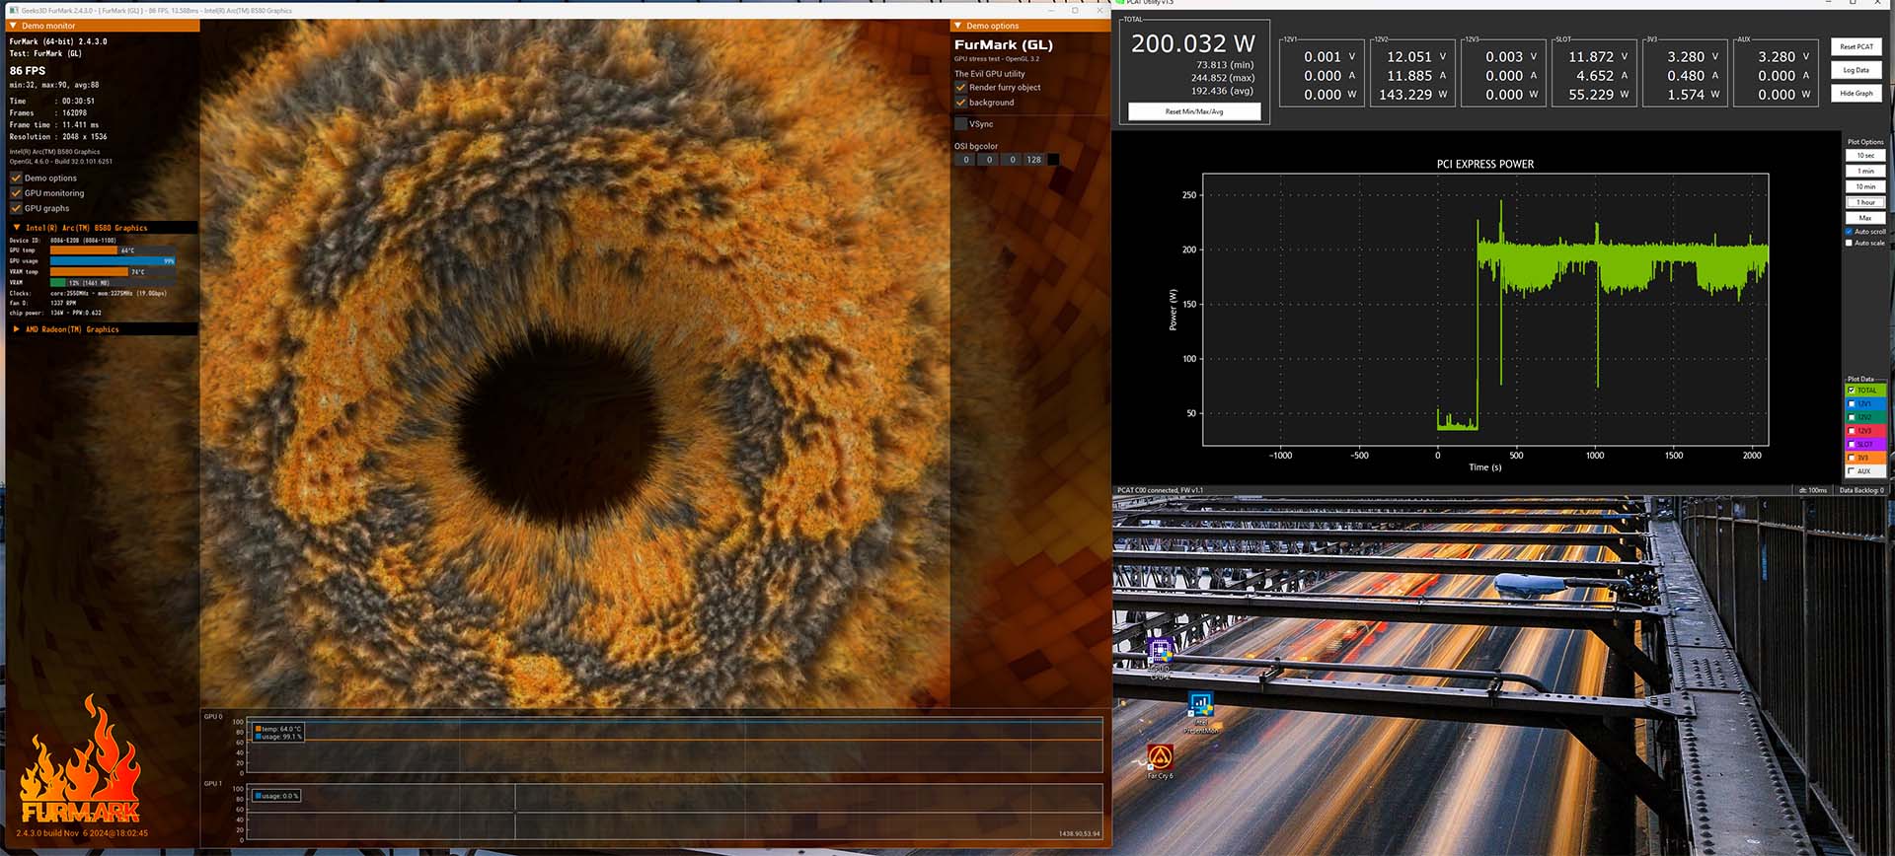
Task: Click the Log Data button
Action: pyautogui.click(x=1856, y=70)
